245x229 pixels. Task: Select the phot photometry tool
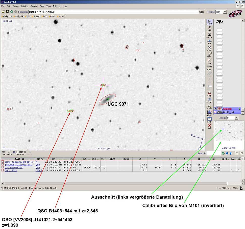(x=209, y=48)
